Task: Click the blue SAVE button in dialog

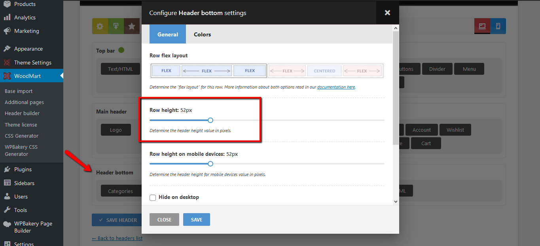Action: [197, 220]
